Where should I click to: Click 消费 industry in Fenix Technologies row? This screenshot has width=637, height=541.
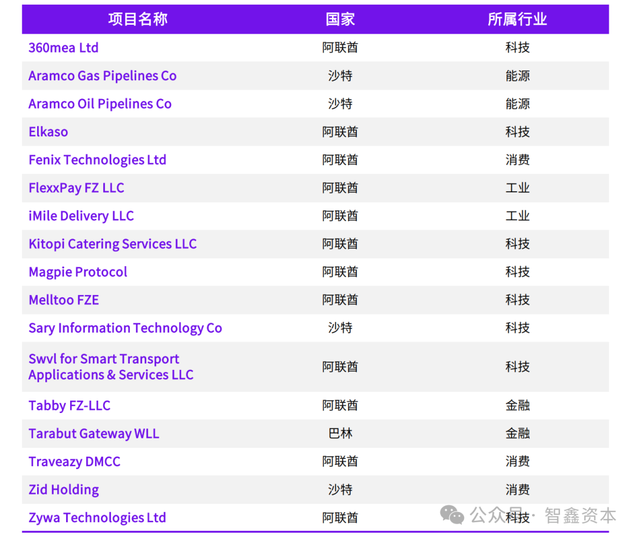point(518,160)
